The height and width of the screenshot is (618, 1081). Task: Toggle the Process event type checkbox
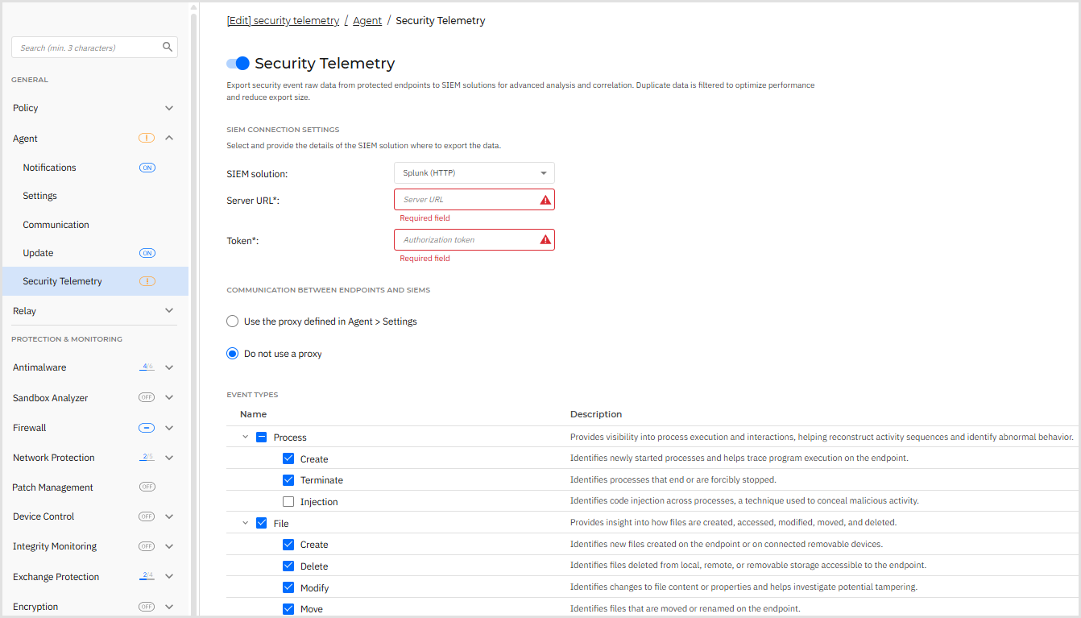[x=261, y=438]
